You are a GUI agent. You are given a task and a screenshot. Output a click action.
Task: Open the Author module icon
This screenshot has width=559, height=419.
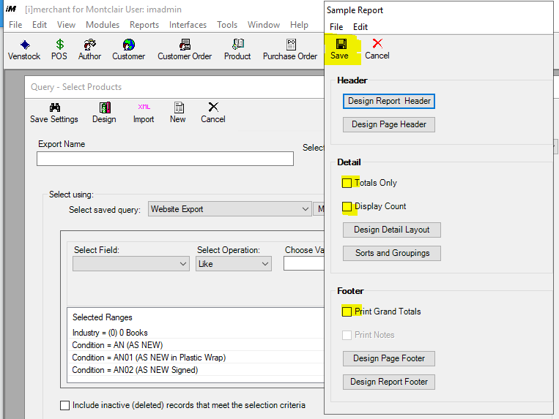(89, 50)
